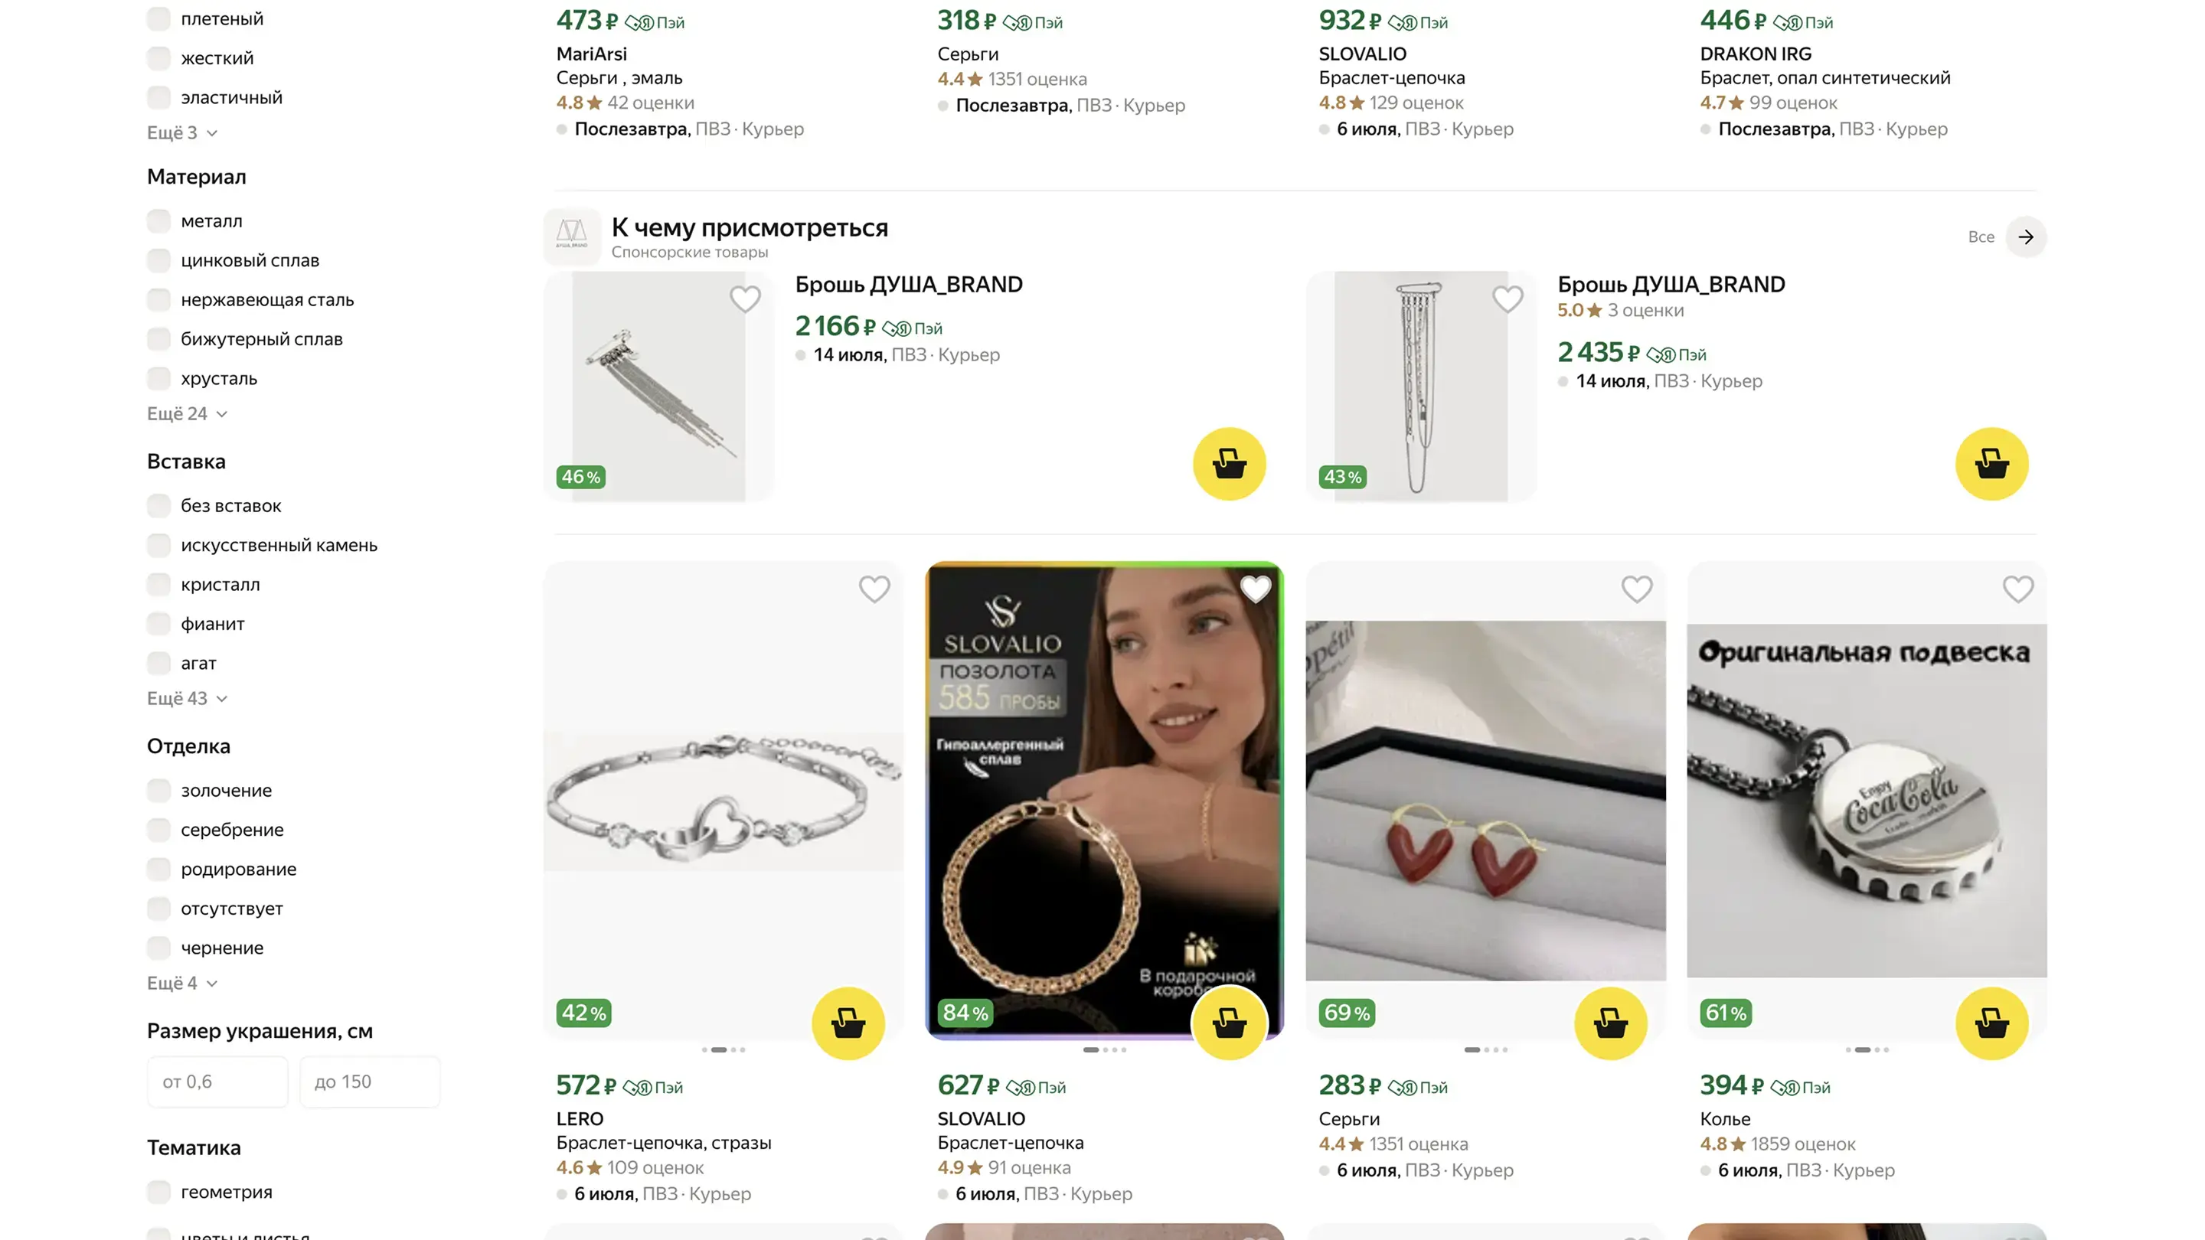Check the металл material filter
The image size is (2205, 1240).
click(x=158, y=220)
